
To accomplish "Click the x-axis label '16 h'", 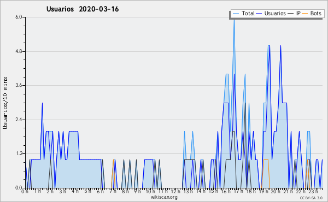I will pyautogui.click(x=226, y=192).
